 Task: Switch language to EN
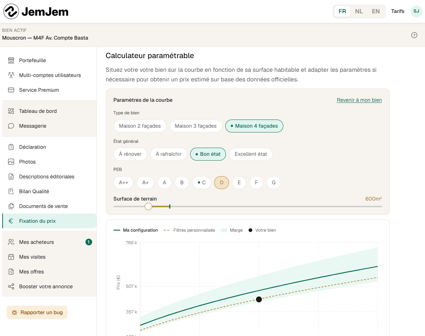376,11
